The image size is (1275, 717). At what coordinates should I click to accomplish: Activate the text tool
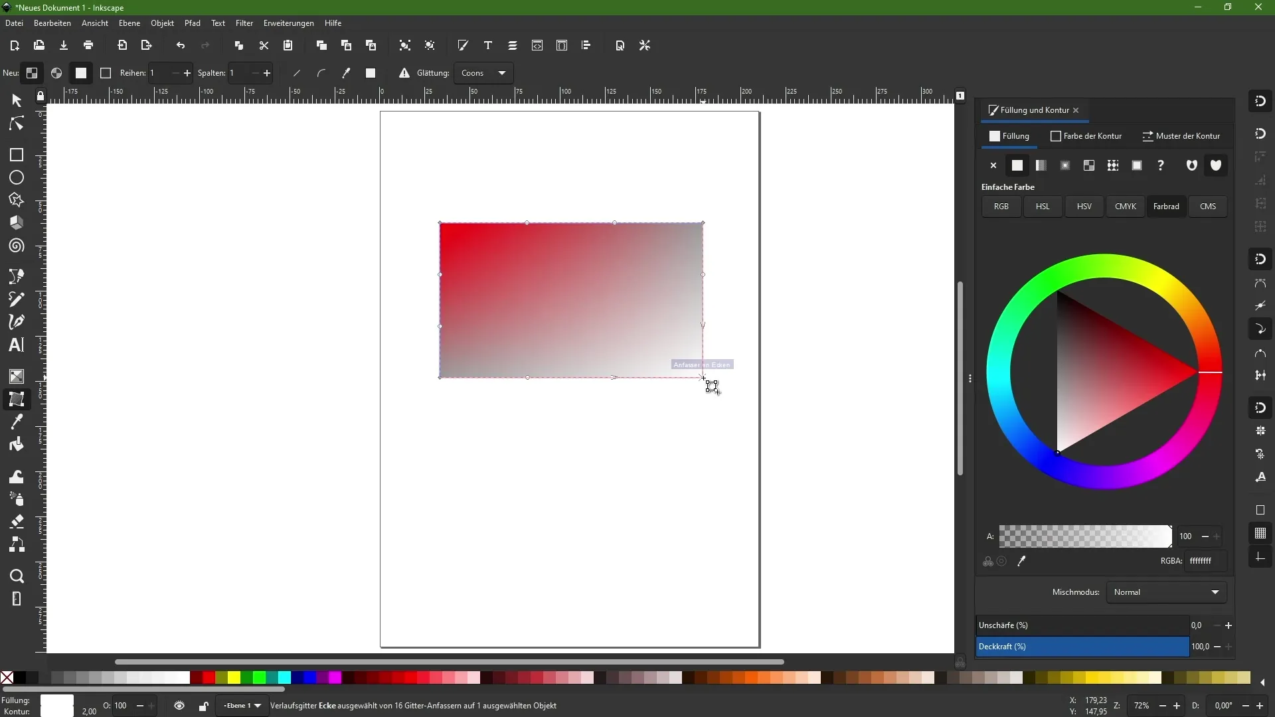click(17, 345)
